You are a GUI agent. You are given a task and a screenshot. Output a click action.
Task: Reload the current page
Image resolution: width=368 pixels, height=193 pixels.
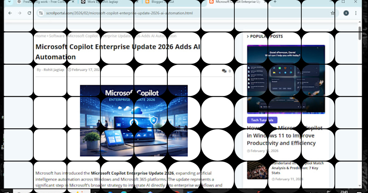pyautogui.click(x=29, y=13)
